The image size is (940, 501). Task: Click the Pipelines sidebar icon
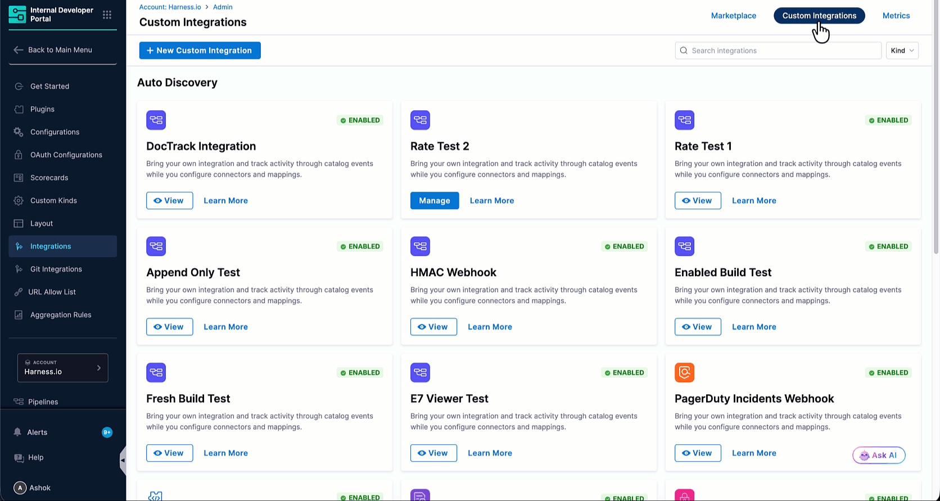[x=19, y=402]
